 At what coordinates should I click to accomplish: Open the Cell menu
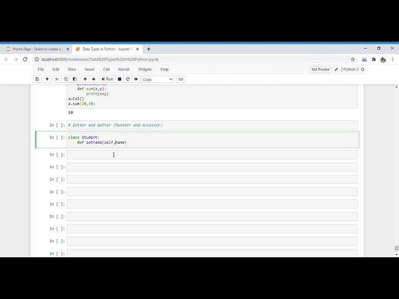pos(107,69)
